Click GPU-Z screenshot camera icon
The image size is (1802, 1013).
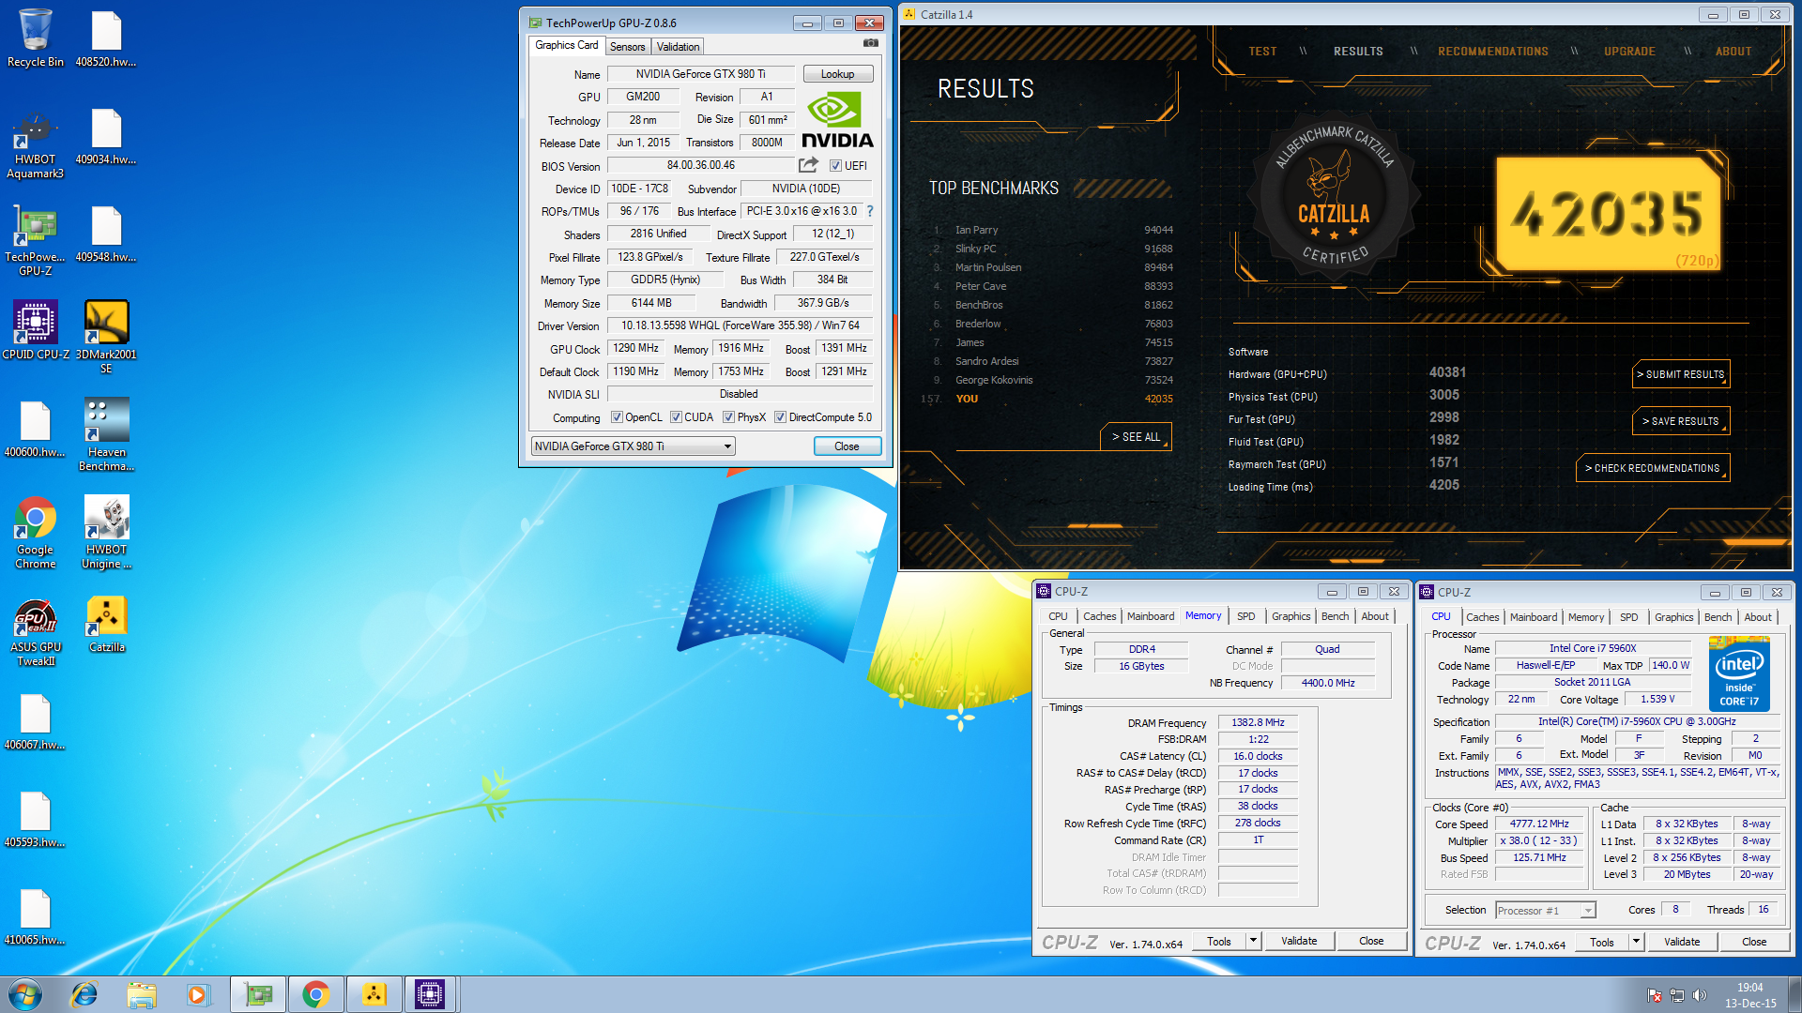pyautogui.click(x=871, y=43)
